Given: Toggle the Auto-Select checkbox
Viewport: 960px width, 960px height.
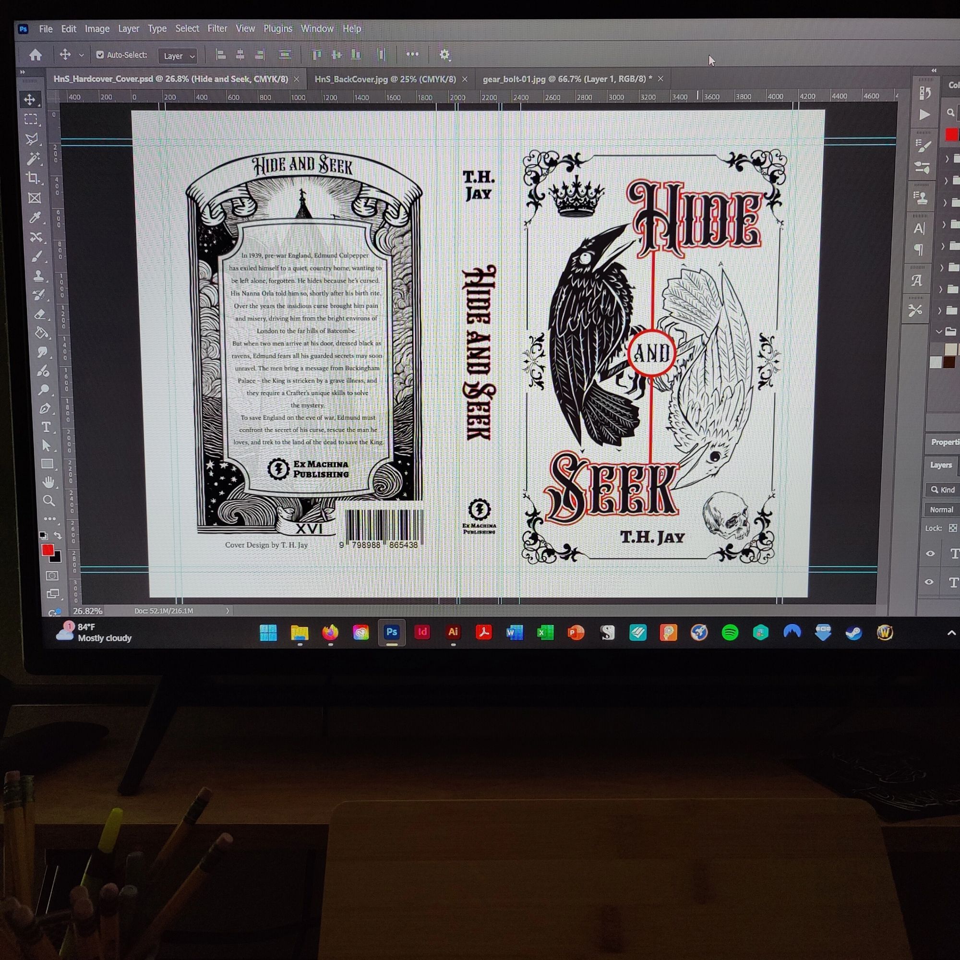Looking at the screenshot, I should click(x=100, y=55).
